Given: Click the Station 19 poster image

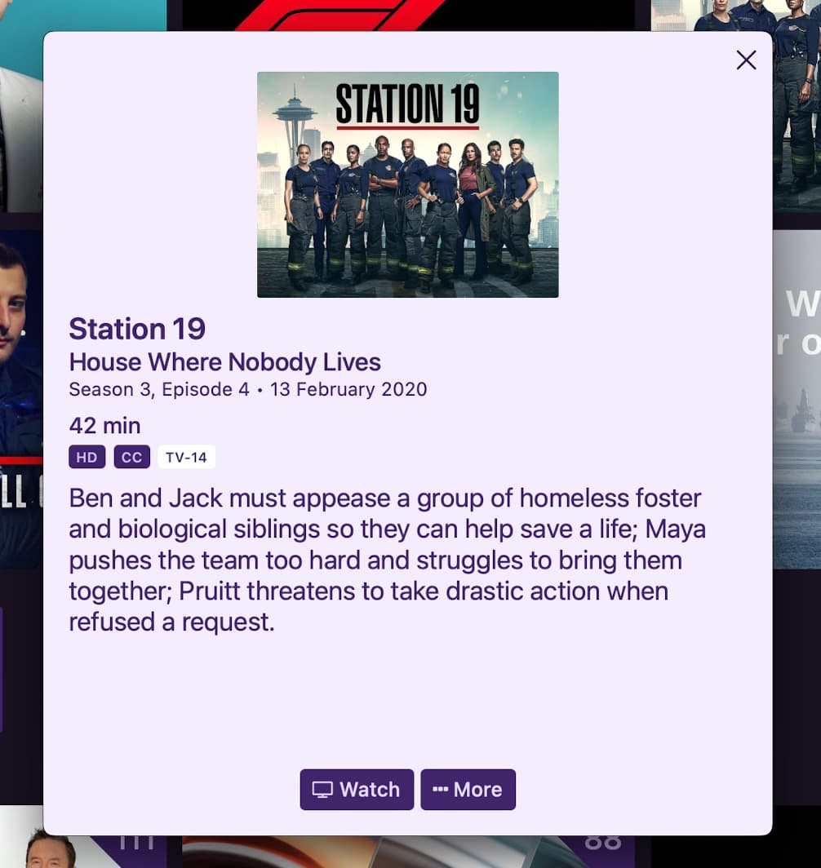Looking at the screenshot, I should click(x=407, y=184).
